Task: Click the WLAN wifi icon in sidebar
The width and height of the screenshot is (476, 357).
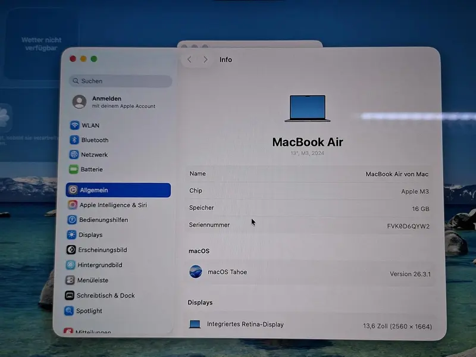Action: pyautogui.click(x=74, y=125)
